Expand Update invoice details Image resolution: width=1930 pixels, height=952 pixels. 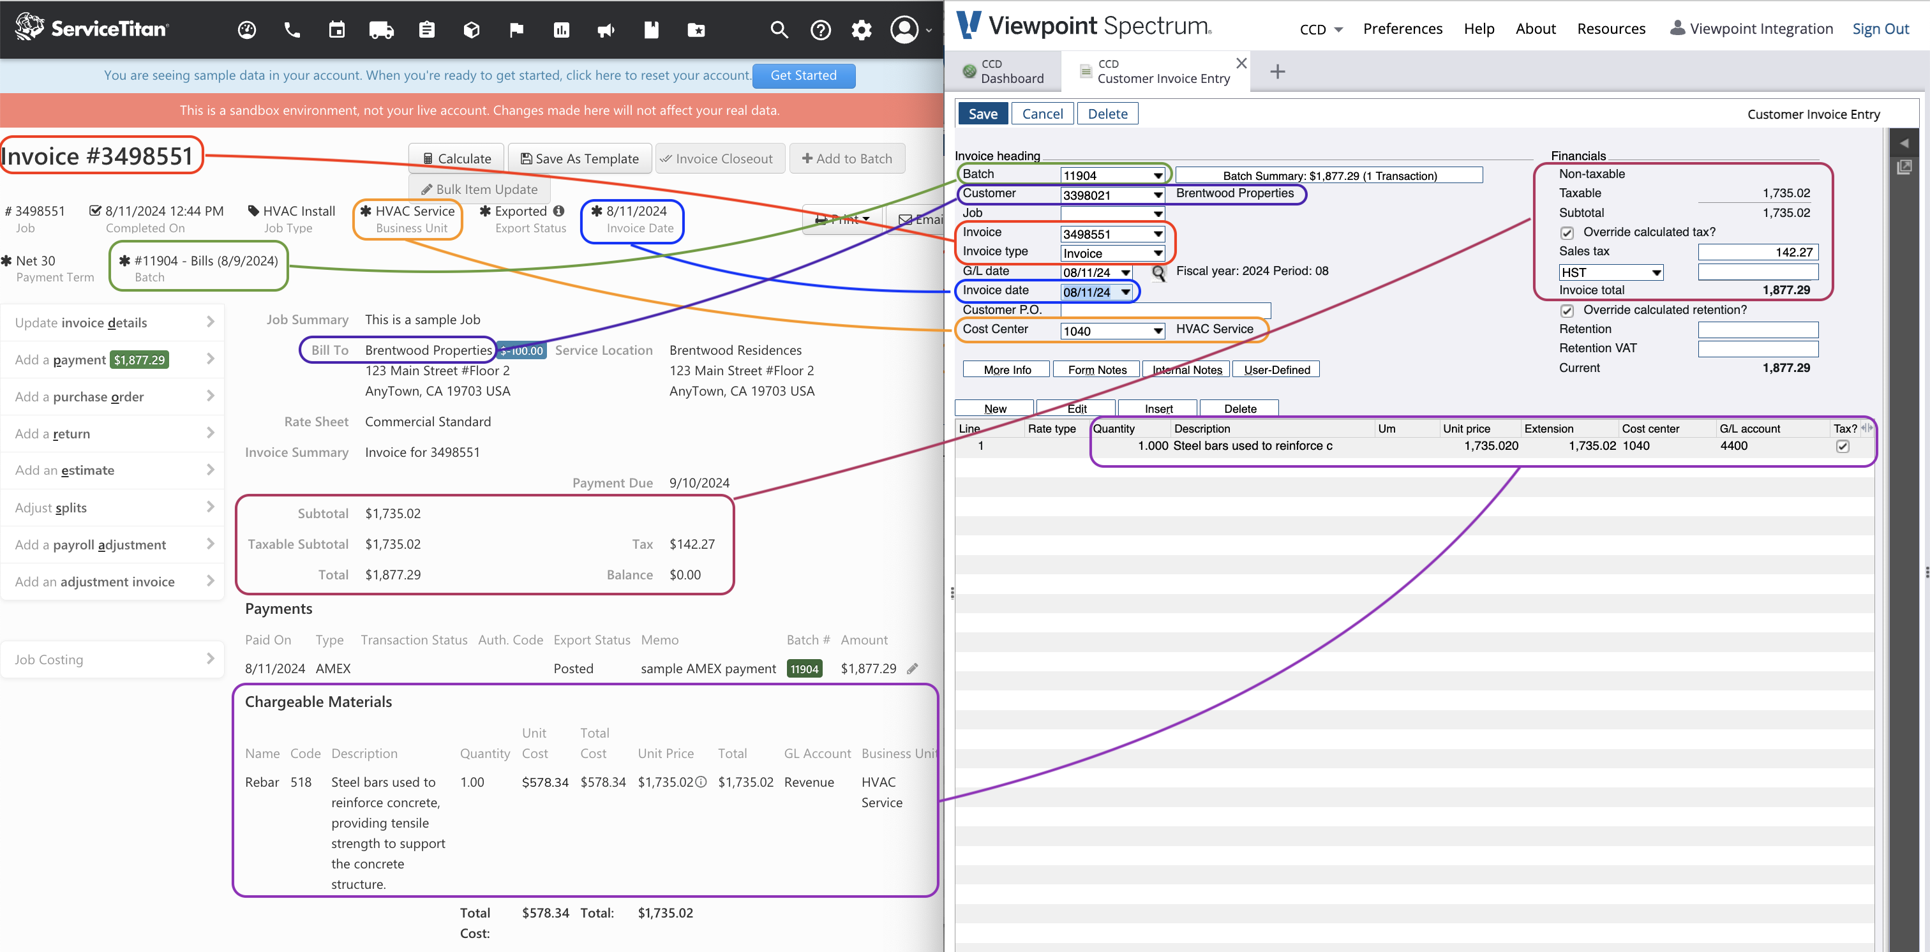coord(113,323)
